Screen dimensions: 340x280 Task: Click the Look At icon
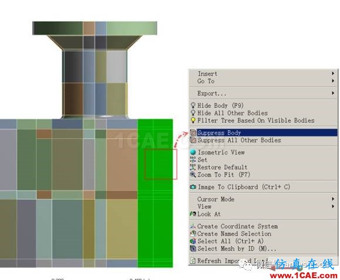[193, 214]
